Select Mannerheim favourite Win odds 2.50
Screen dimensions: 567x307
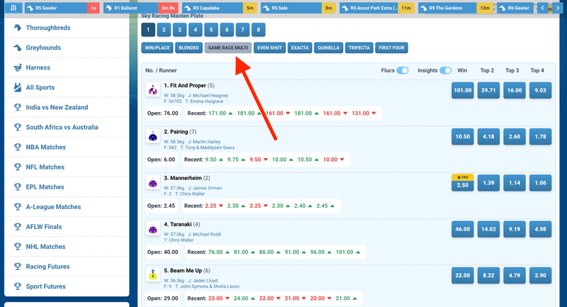point(463,183)
